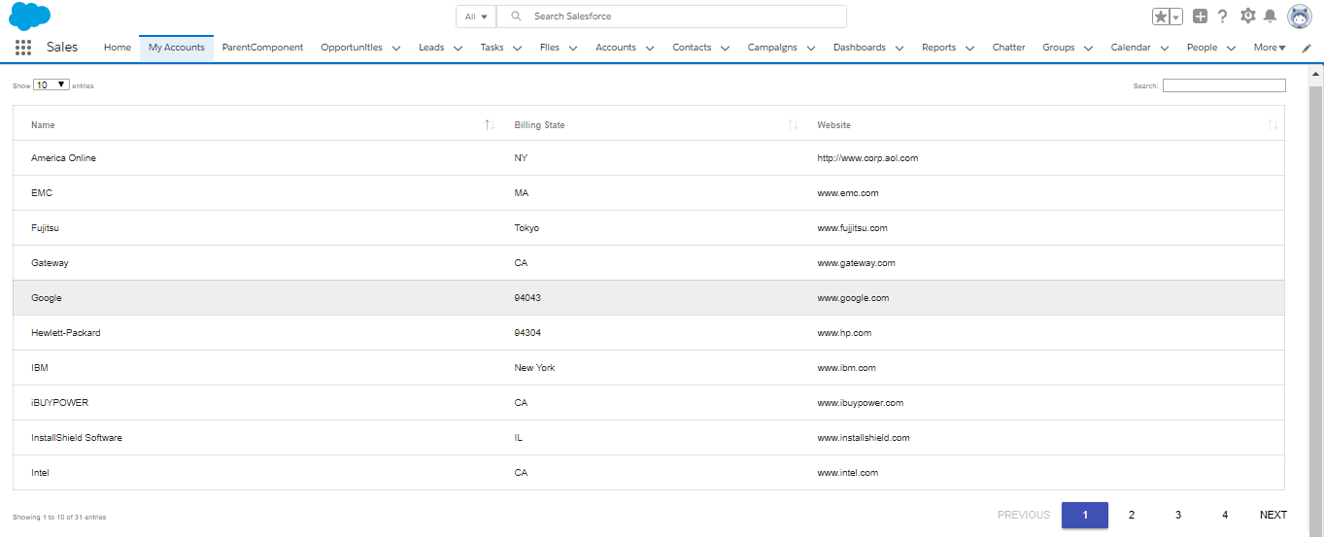Image resolution: width=1324 pixels, height=537 pixels.
Task: Open the More navigation menu
Action: pos(1270,48)
